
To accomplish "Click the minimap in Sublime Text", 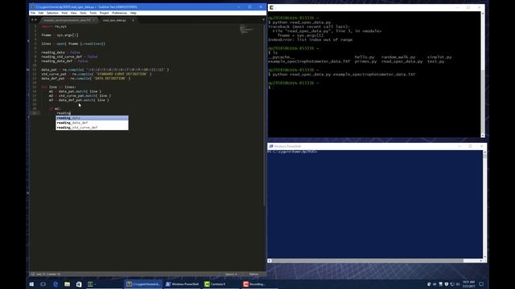I will [x=247, y=30].
